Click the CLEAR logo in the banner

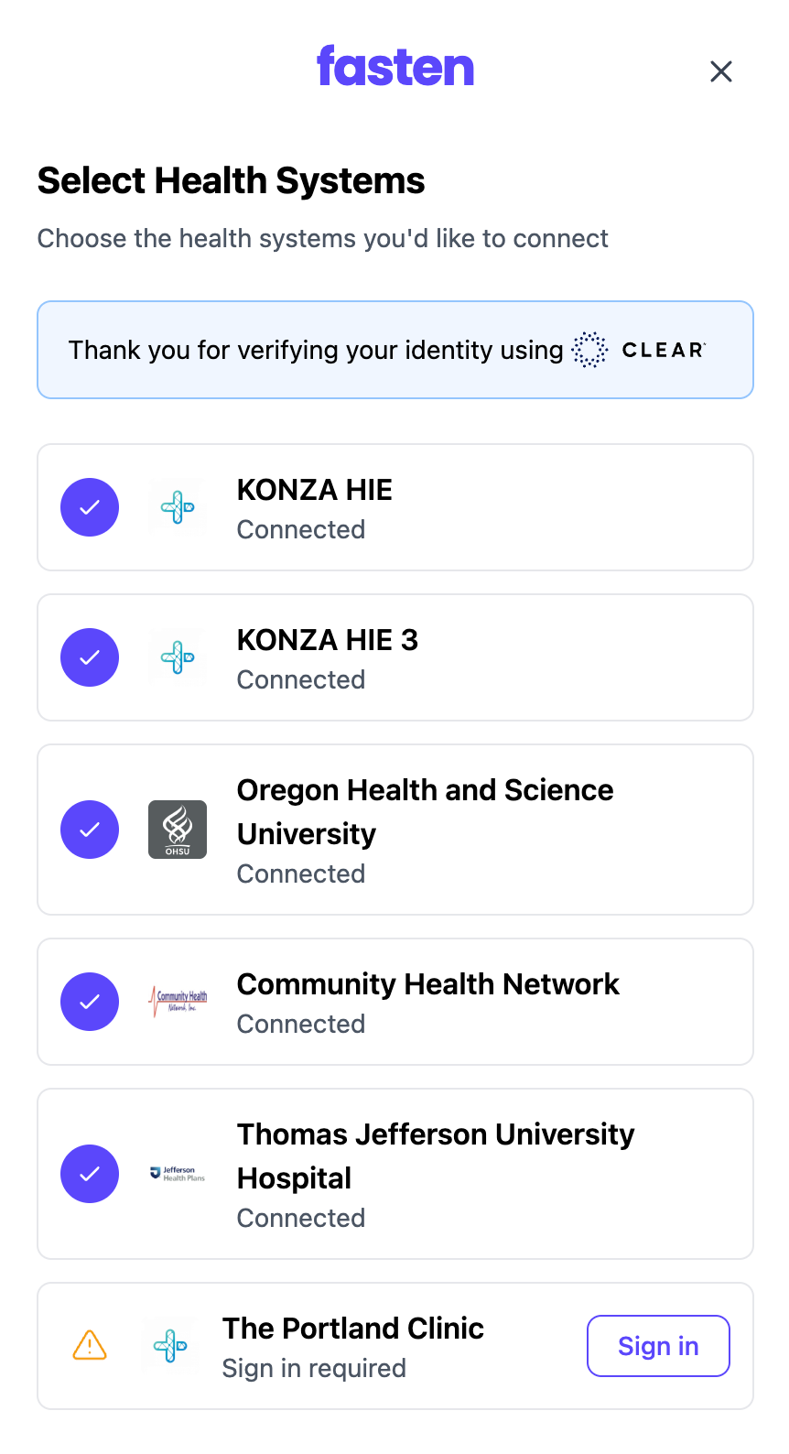coord(639,350)
